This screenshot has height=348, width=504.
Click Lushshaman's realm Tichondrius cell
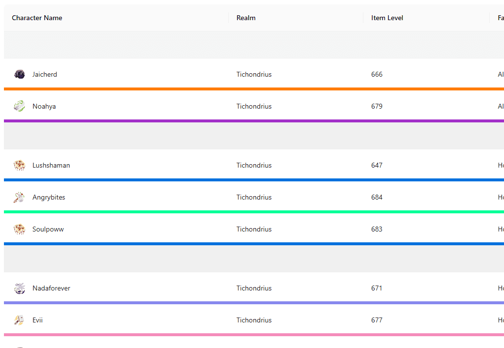pyautogui.click(x=254, y=165)
